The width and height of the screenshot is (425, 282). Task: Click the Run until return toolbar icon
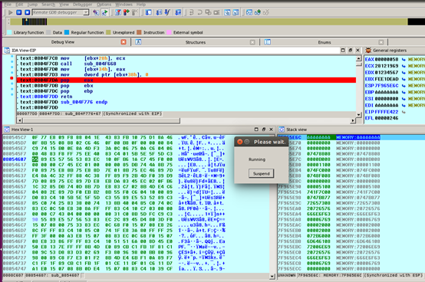point(167,12)
